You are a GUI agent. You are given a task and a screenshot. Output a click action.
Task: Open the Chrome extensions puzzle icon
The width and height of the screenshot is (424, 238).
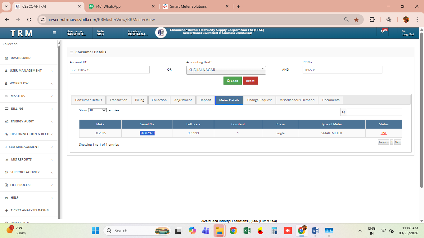coord(372,20)
